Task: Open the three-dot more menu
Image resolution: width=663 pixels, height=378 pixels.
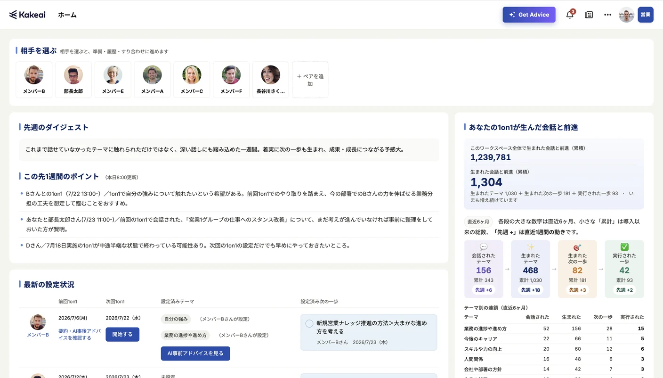Action: coord(607,15)
